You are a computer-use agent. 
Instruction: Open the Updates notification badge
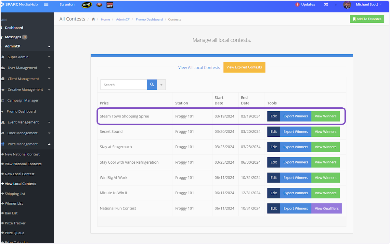tap(305, 5)
